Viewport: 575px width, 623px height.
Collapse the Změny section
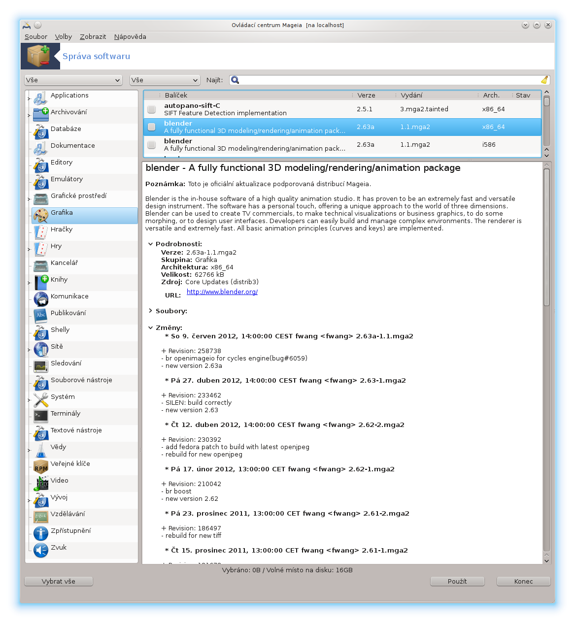coord(151,328)
